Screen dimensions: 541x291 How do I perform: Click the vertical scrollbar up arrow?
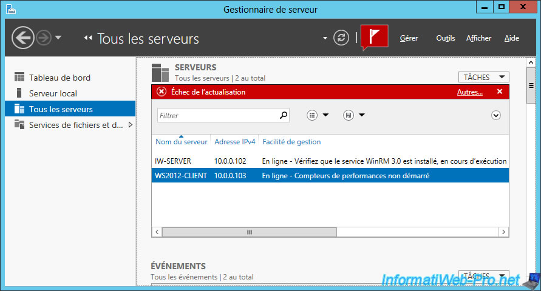pyautogui.click(x=531, y=62)
